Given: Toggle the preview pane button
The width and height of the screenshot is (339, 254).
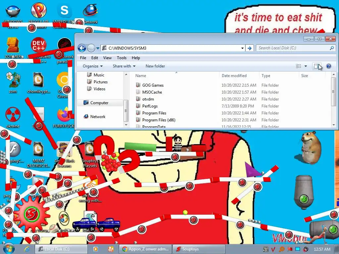Looking at the screenshot, I should [x=317, y=66].
